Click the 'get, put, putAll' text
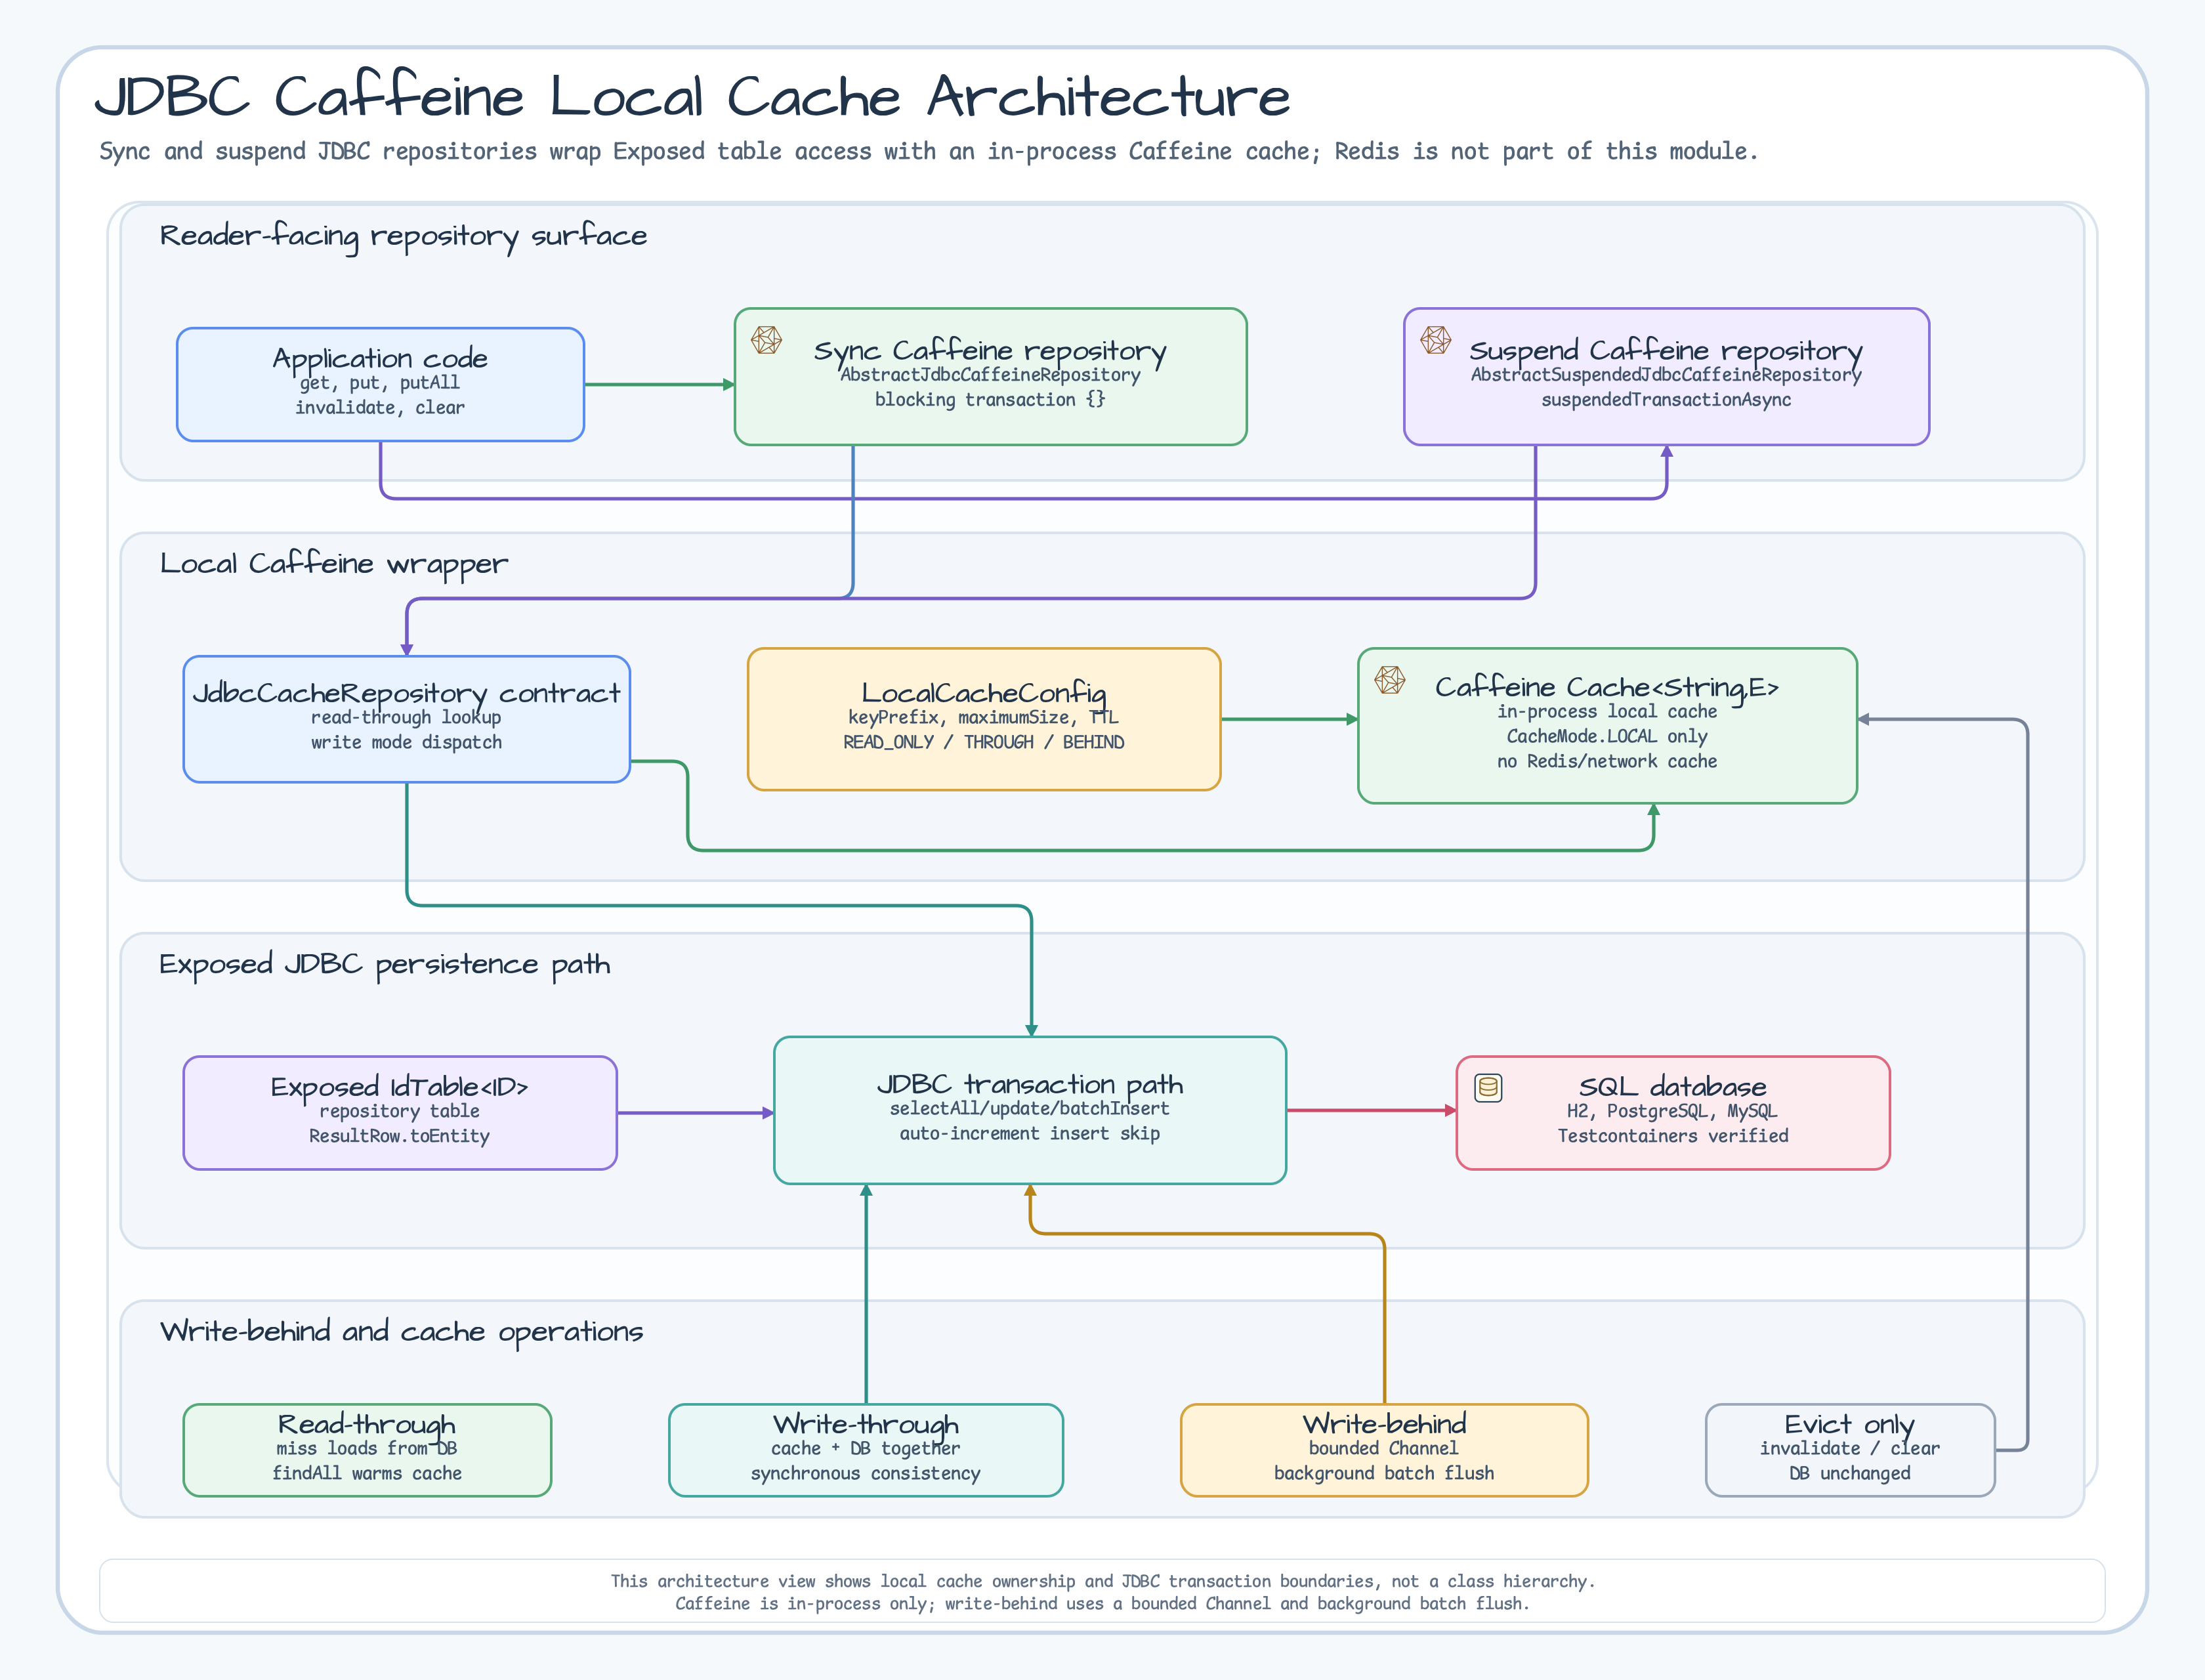The width and height of the screenshot is (2205, 1680). (x=380, y=383)
